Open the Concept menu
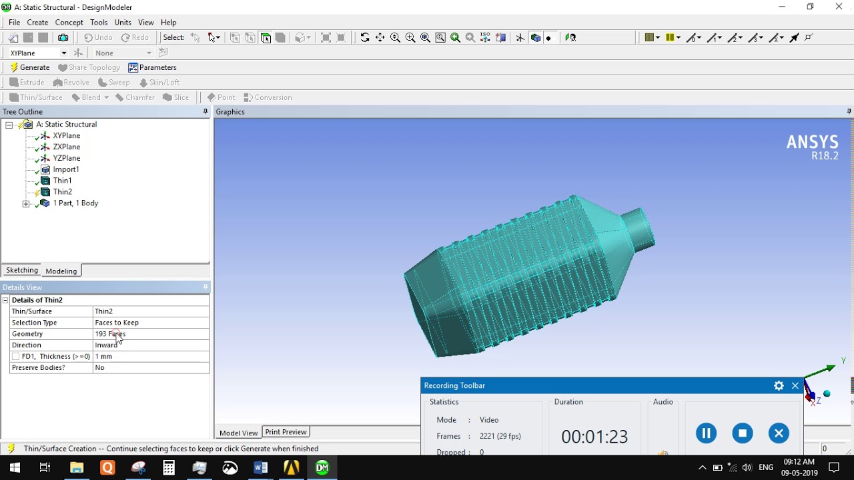 [x=69, y=22]
